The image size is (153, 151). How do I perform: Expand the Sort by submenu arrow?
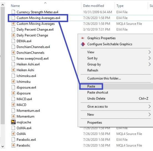coord(149,58)
